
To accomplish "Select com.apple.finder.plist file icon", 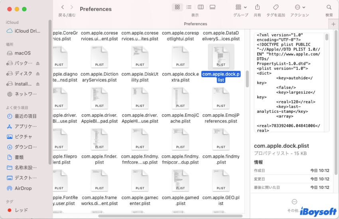I will [99, 139].
